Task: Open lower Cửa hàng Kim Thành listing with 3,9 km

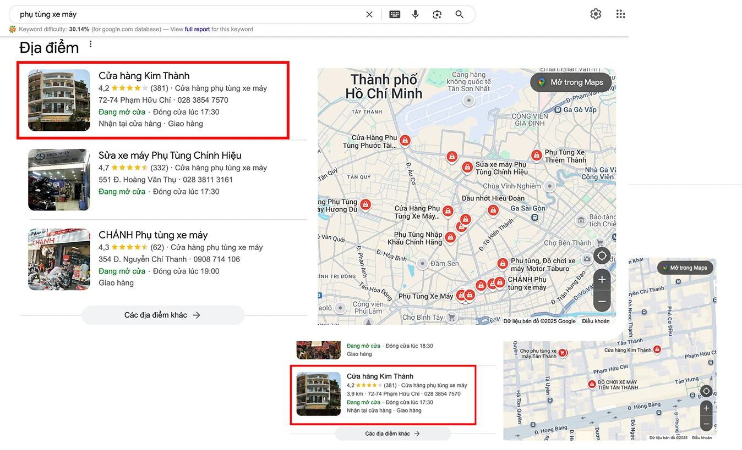Action: 380,376
